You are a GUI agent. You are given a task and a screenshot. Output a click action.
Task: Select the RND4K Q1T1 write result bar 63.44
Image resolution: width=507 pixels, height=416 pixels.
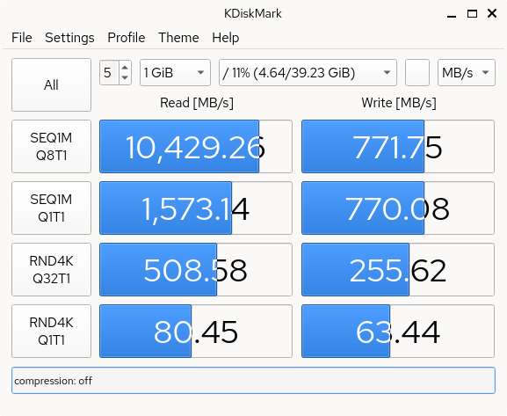point(398,331)
